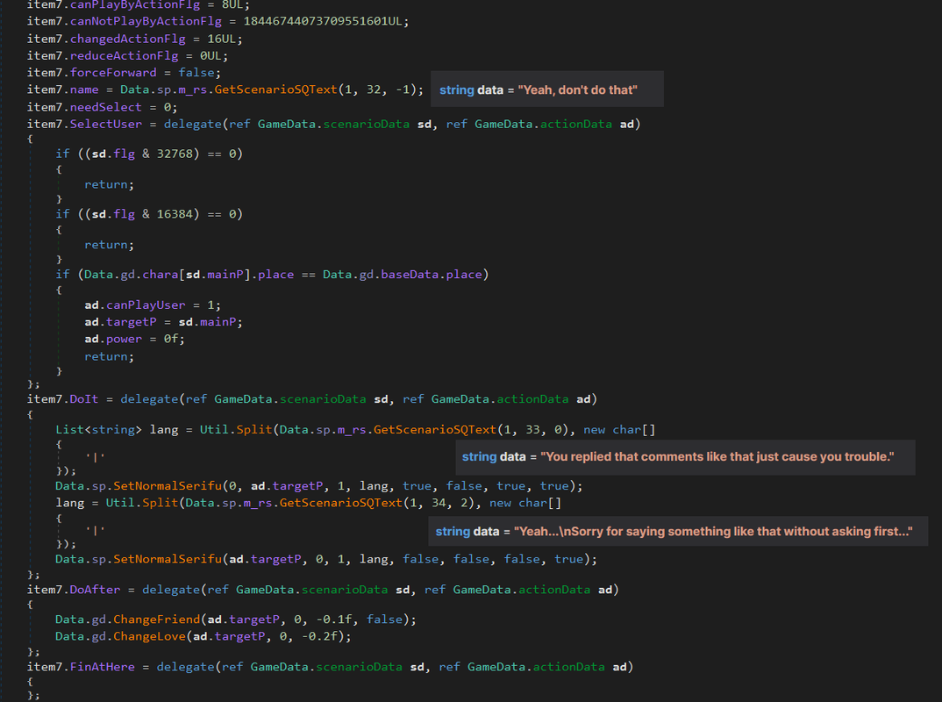The width and height of the screenshot is (942, 702).
Task: Click the item7.DoAfter identifier
Action: click(74, 590)
